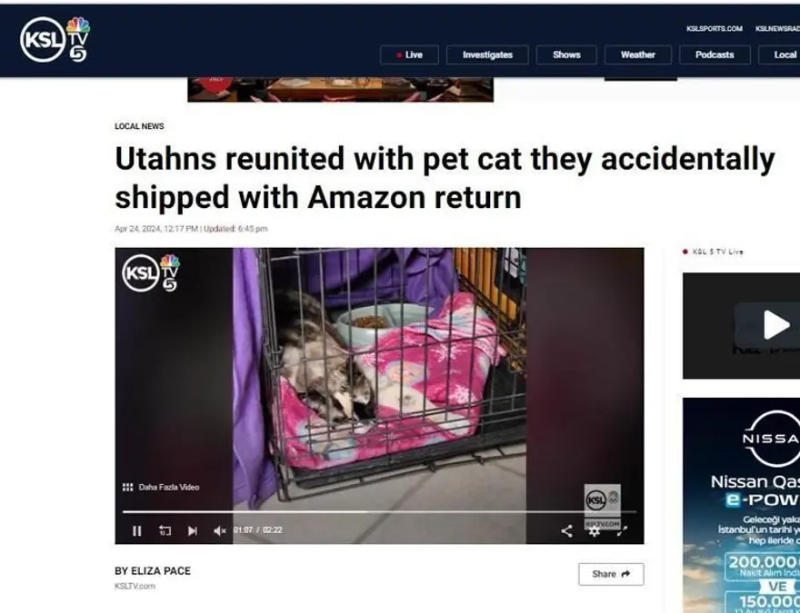This screenshot has height=613, width=800.
Task: Open video settings gear icon
Action: click(595, 531)
